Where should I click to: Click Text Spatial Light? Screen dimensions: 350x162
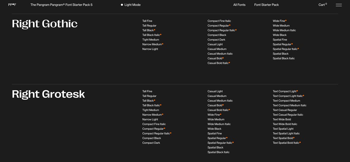[x=283, y=129]
